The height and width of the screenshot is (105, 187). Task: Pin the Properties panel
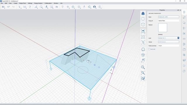(x=178, y=10)
